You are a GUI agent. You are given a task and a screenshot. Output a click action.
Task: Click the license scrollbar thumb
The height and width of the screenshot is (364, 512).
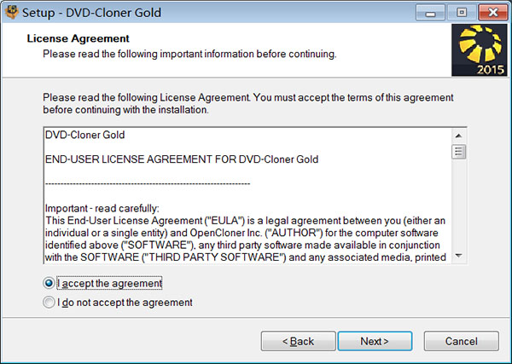click(x=459, y=152)
